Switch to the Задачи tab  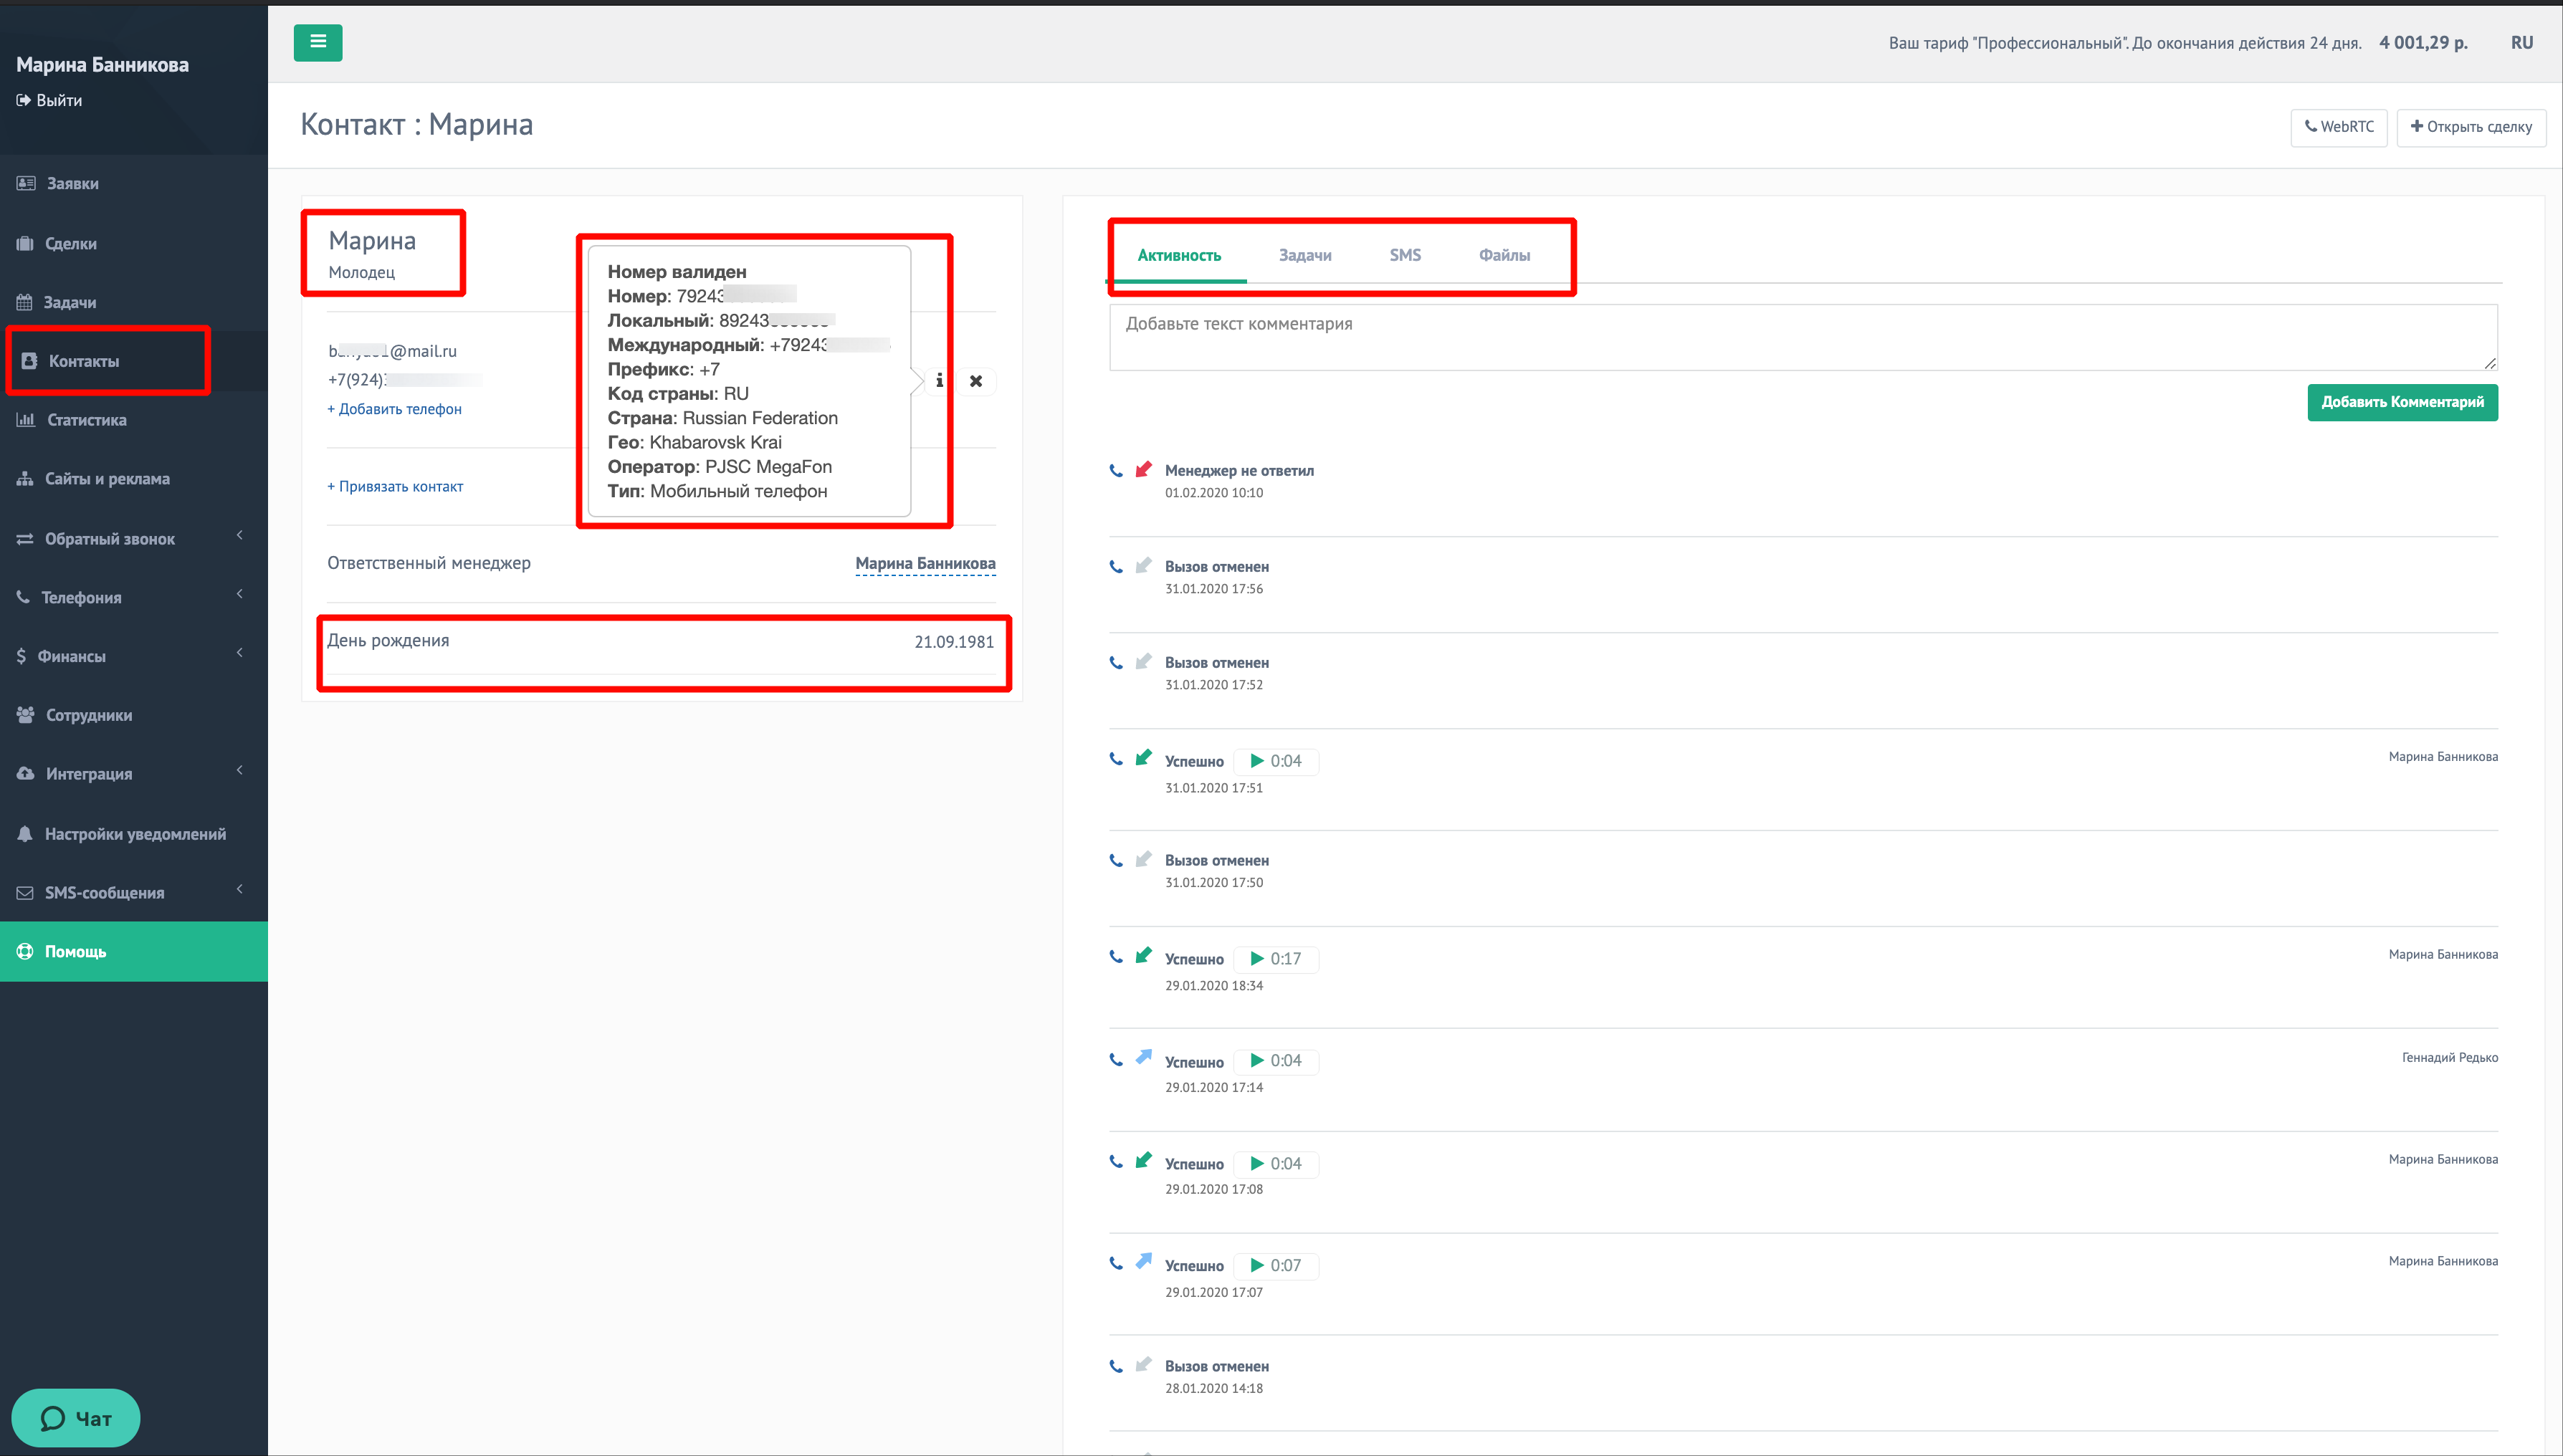point(1305,255)
